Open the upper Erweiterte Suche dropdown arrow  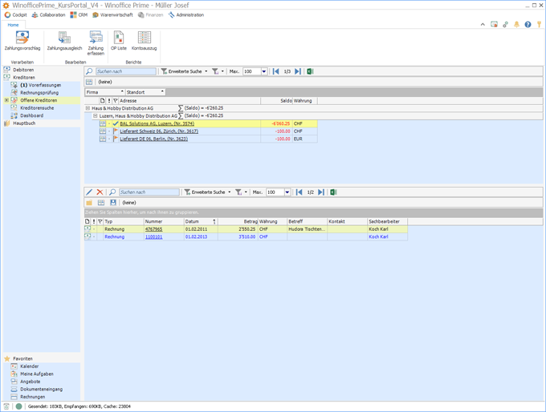click(x=206, y=71)
